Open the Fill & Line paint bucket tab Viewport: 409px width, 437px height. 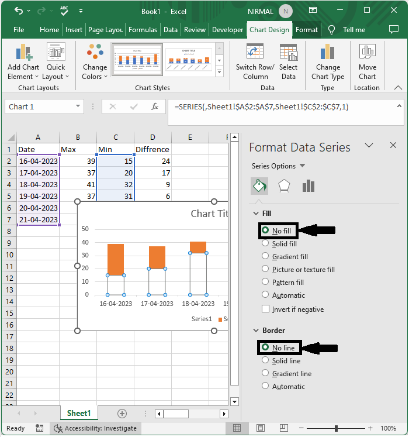259,186
